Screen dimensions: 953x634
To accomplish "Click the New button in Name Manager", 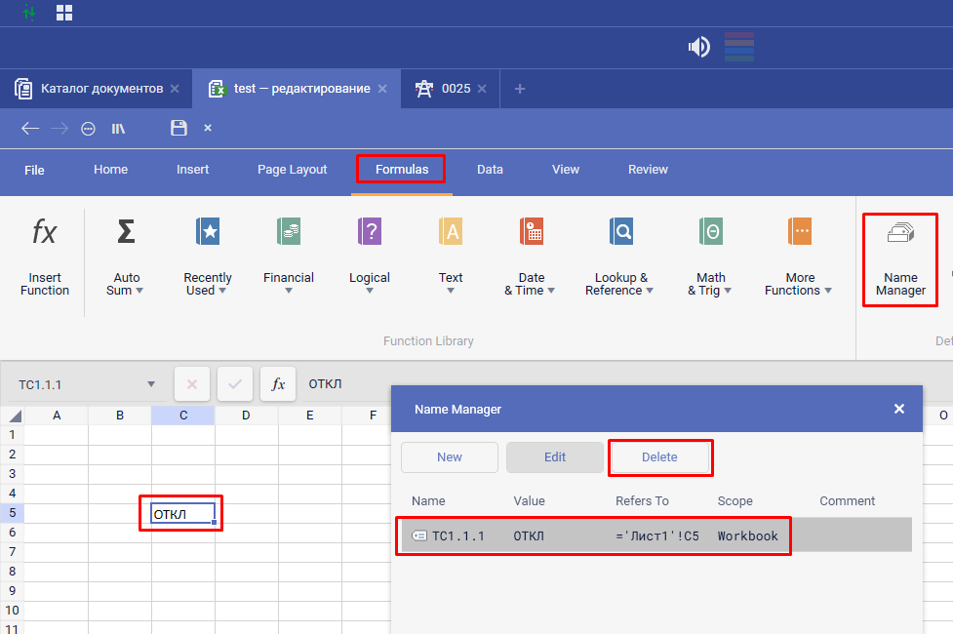I will click(450, 457).
